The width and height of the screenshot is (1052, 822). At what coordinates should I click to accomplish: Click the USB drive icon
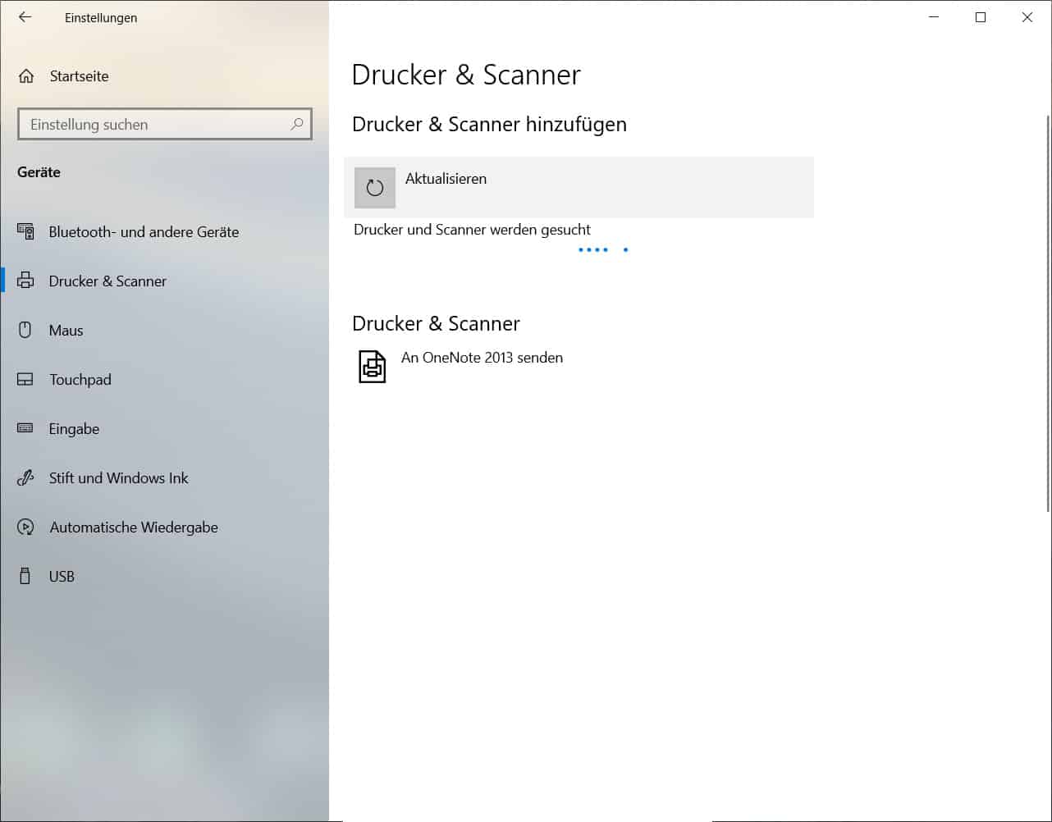(25, 576)
